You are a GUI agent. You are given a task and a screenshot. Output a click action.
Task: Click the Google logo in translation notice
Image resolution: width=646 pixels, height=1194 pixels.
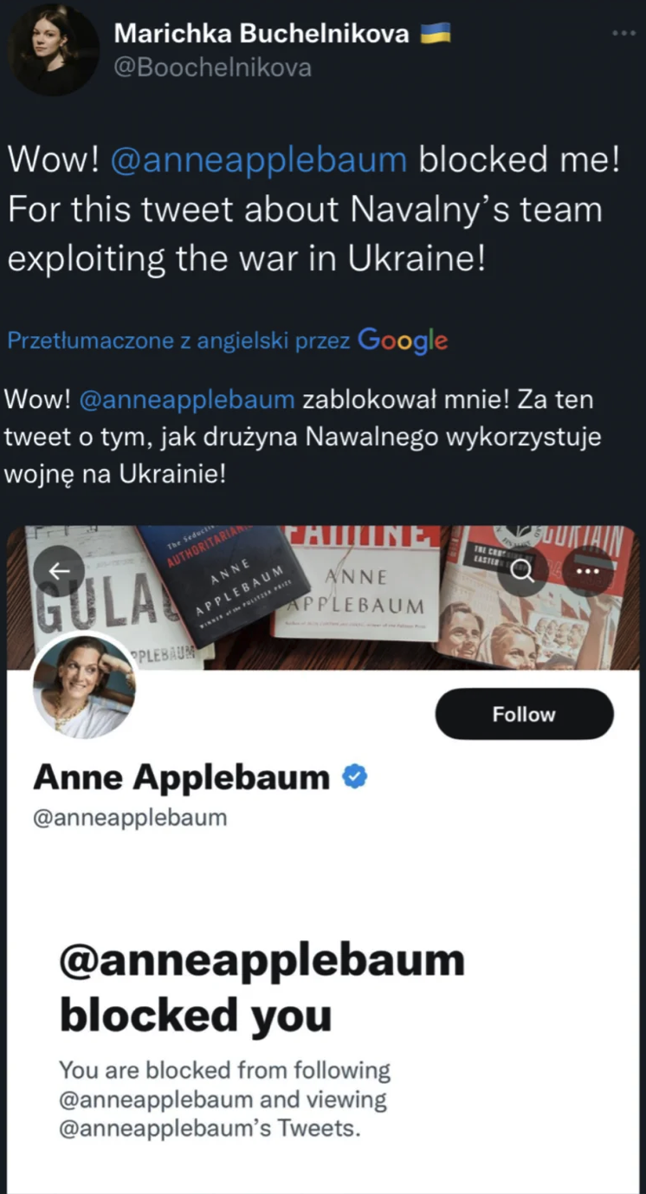coord(402,341)
